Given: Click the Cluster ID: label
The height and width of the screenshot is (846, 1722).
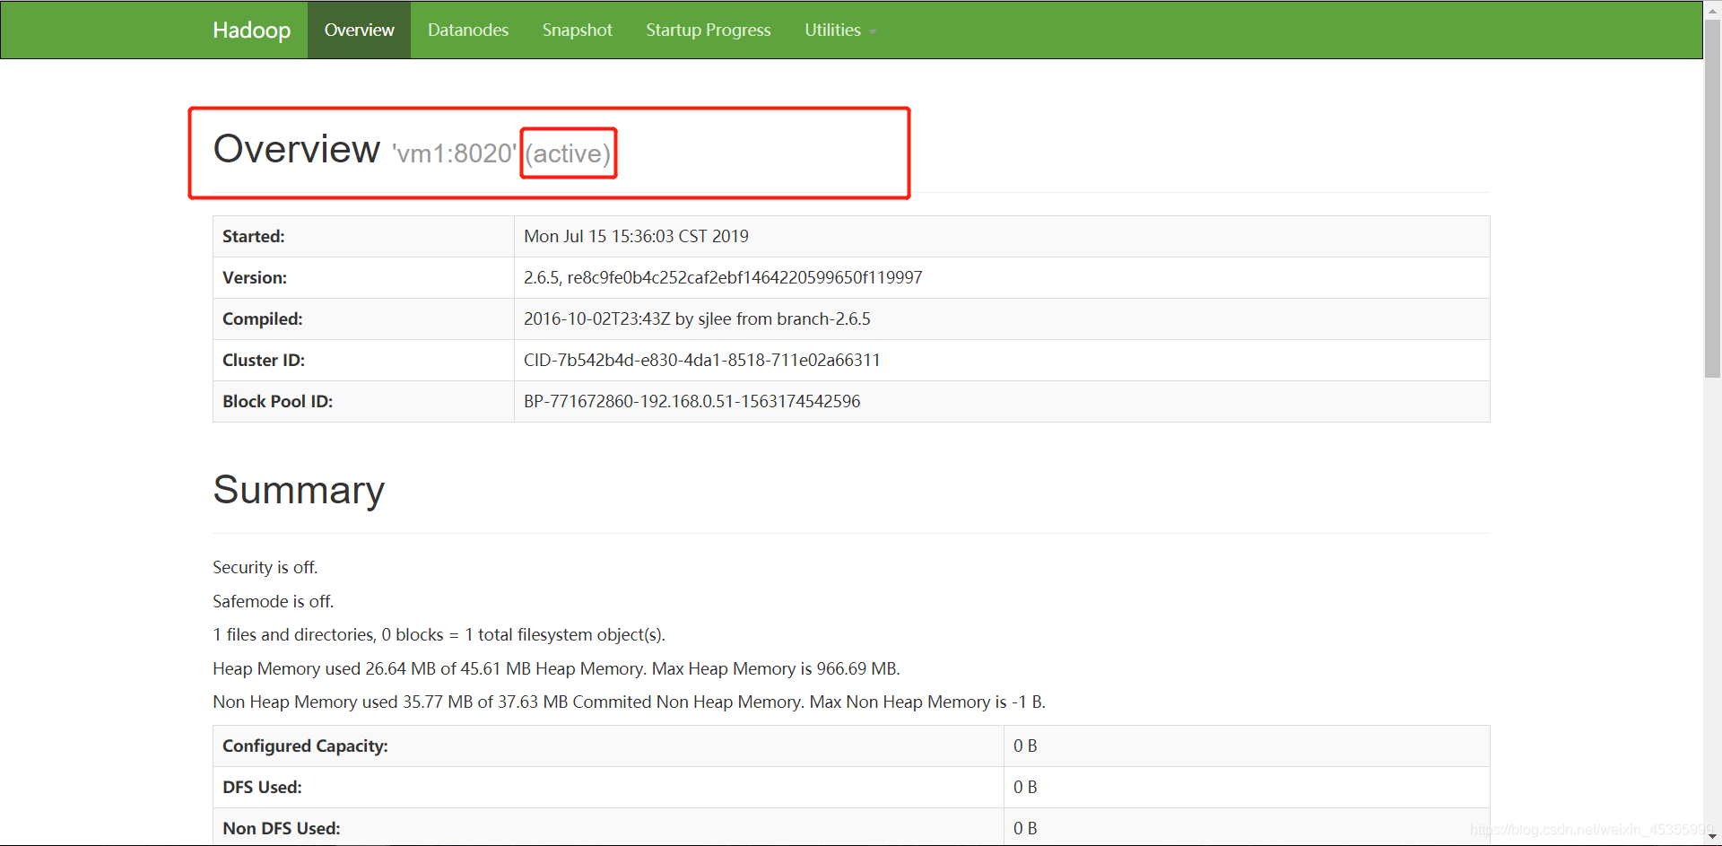Looking at the screenshot, I should (264, 360).
